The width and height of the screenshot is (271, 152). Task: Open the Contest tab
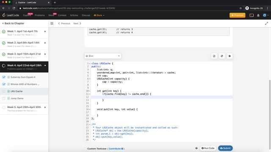click(x=62, y=15)
